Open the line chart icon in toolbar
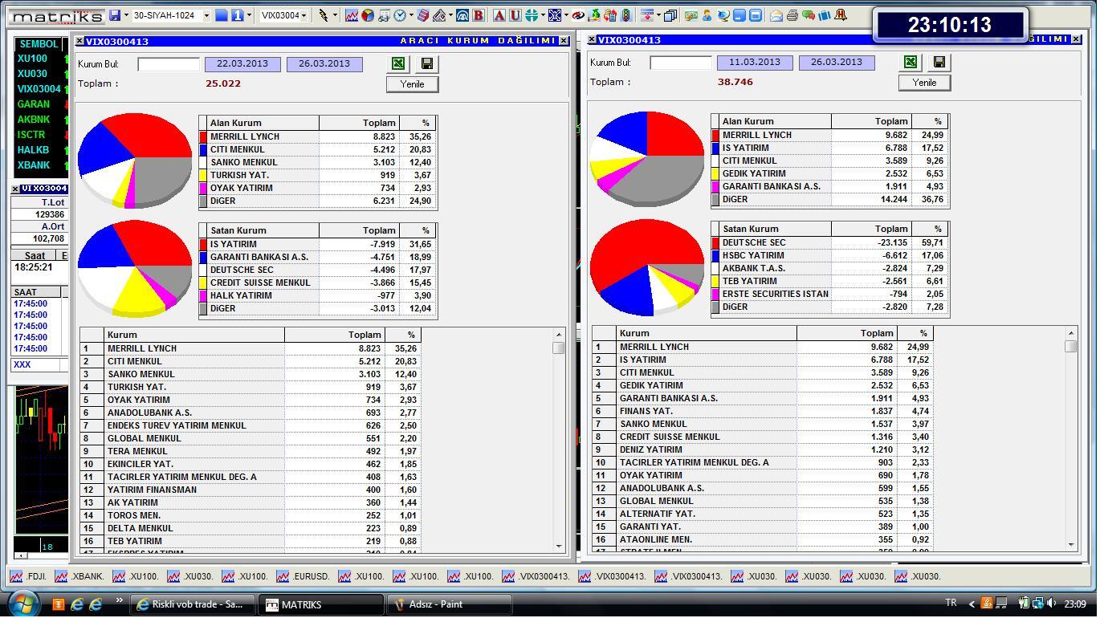The height and width of the screenshot is (618, 1100). point(351,15)
